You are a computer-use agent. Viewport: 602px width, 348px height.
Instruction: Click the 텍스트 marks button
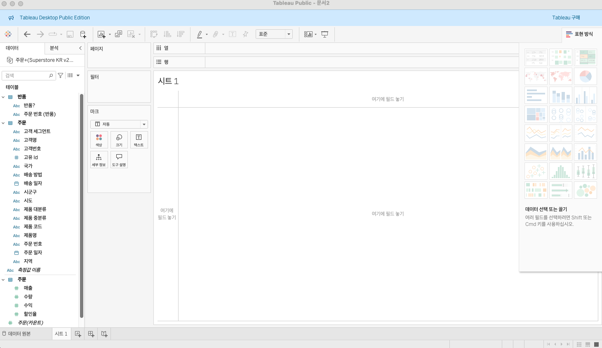point(139,140)
